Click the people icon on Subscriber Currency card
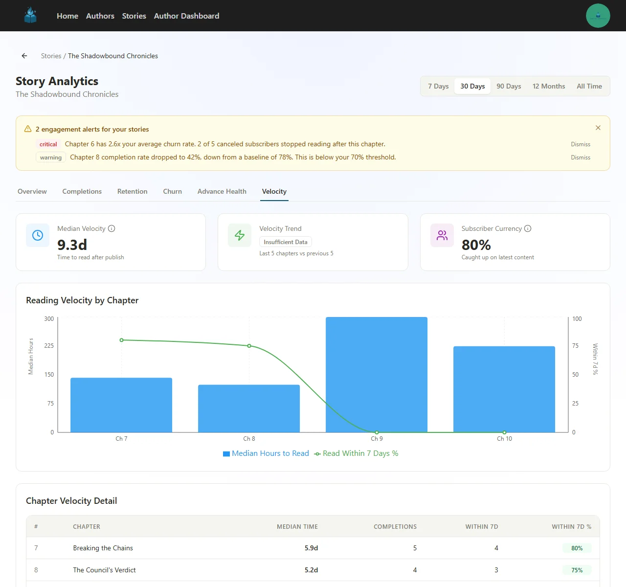Image resolution: width=626 pixels, height=587 pixels. (442, 235)
